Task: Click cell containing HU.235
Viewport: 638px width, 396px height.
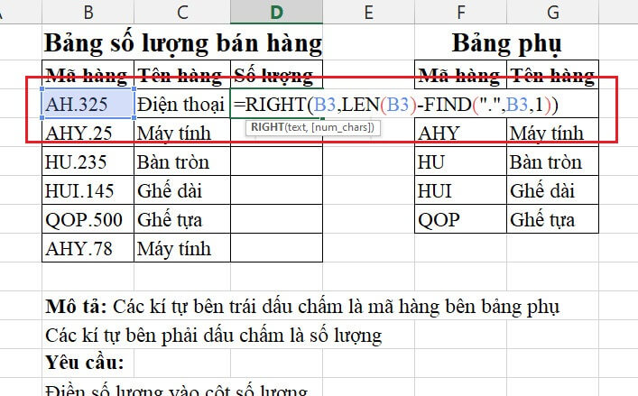Action: tap(88, 161)
